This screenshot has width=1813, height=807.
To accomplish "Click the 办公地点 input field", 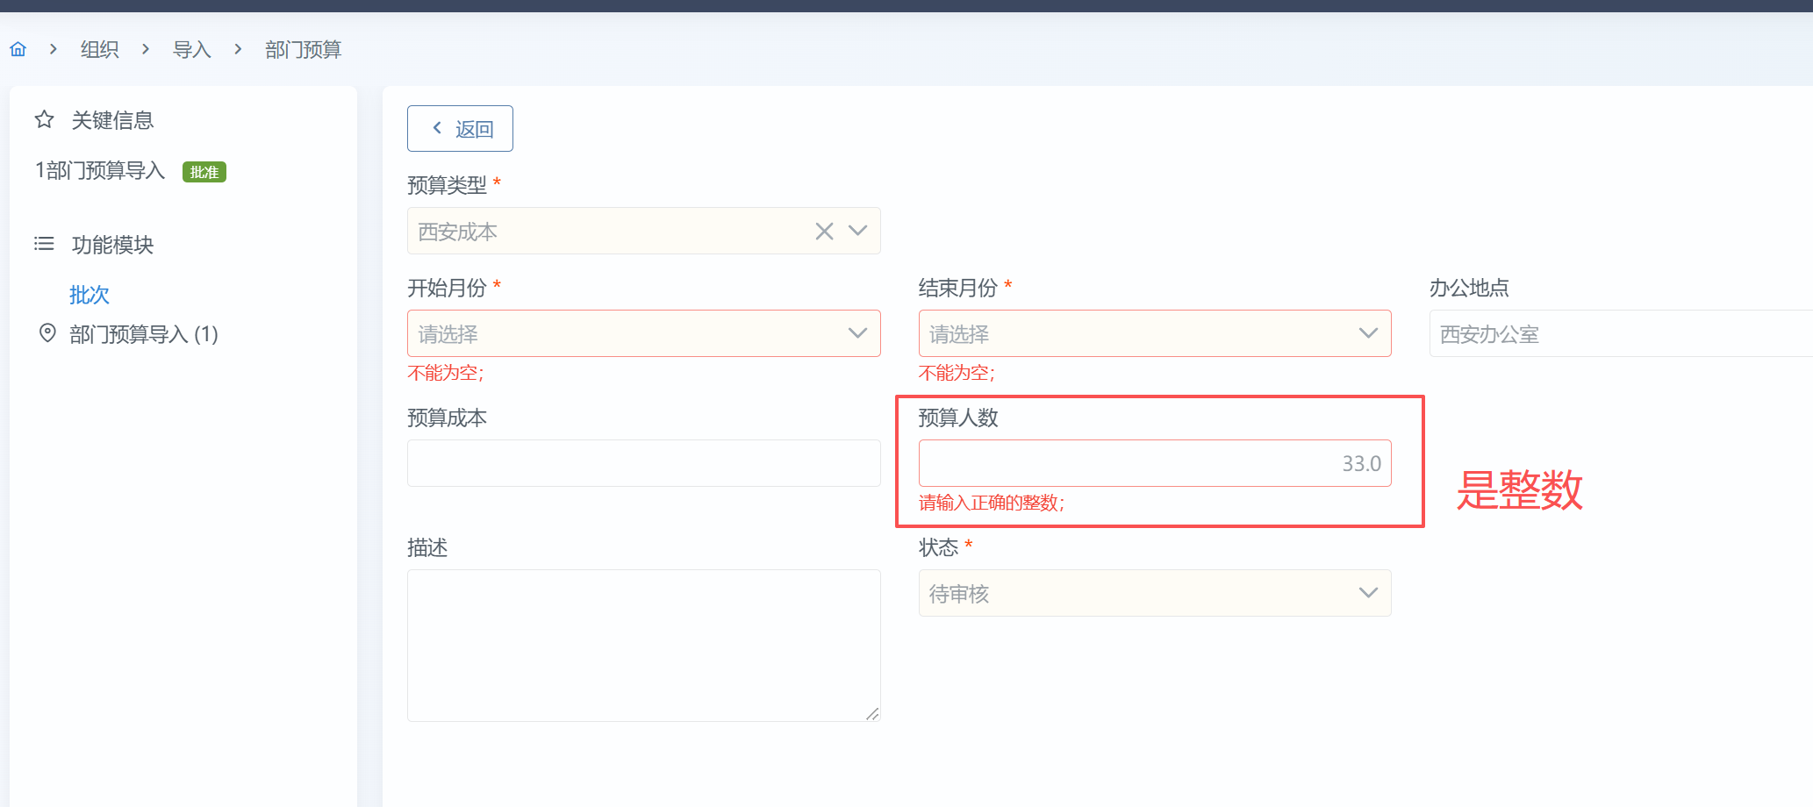I will [x=1619, y=334].
